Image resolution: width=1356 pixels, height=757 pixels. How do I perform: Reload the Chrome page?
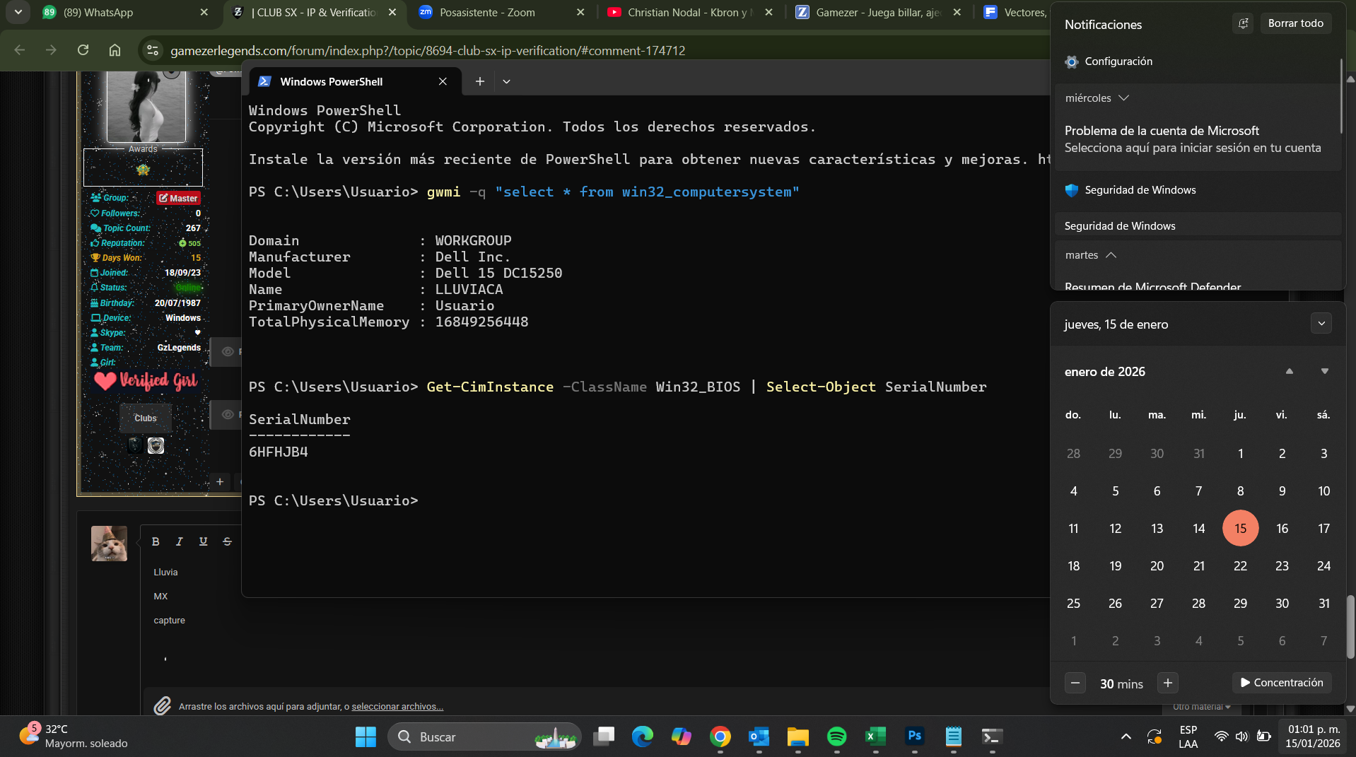[83, 50]
